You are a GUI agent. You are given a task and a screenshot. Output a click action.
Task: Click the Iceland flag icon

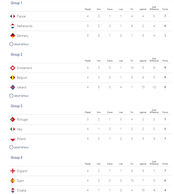point(13,87)
